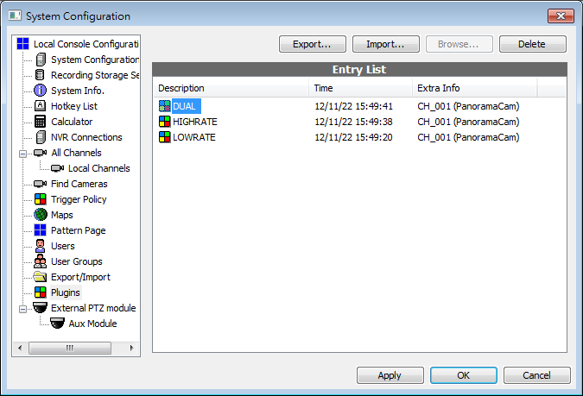Image resolution: width=583 pixels, height=396 pixels.
Task: Click the System Configuration server icon in tree
Action: pos(41,60)
